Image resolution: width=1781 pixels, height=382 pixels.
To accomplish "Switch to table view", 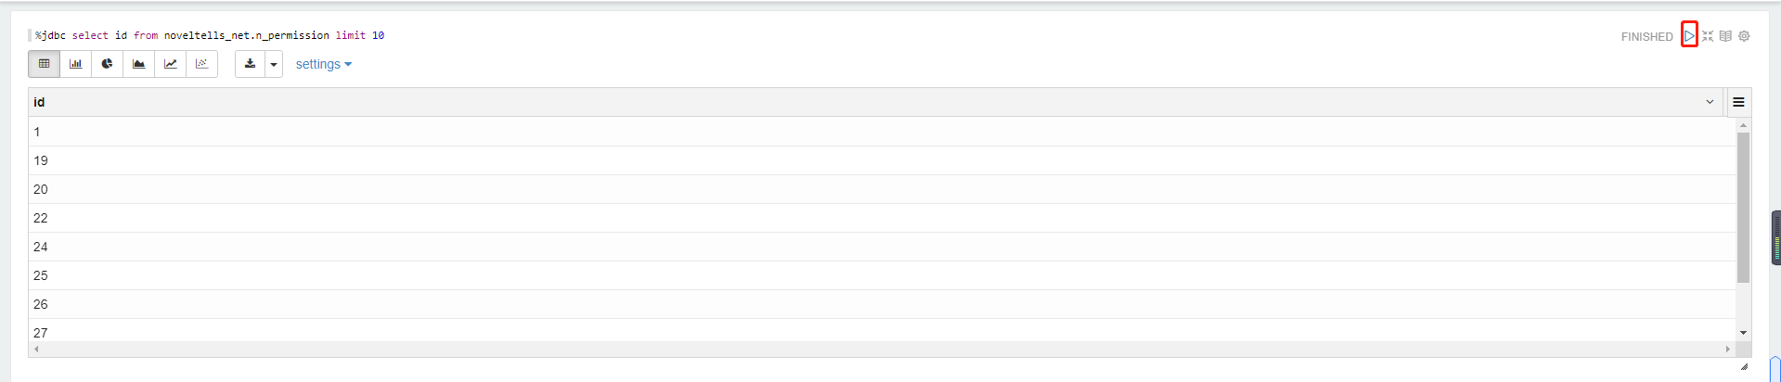I will point(44,64).
